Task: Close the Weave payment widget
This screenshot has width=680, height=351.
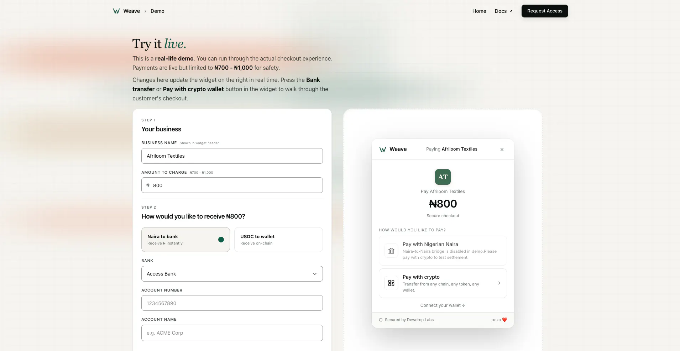Action: coord(502,150)
